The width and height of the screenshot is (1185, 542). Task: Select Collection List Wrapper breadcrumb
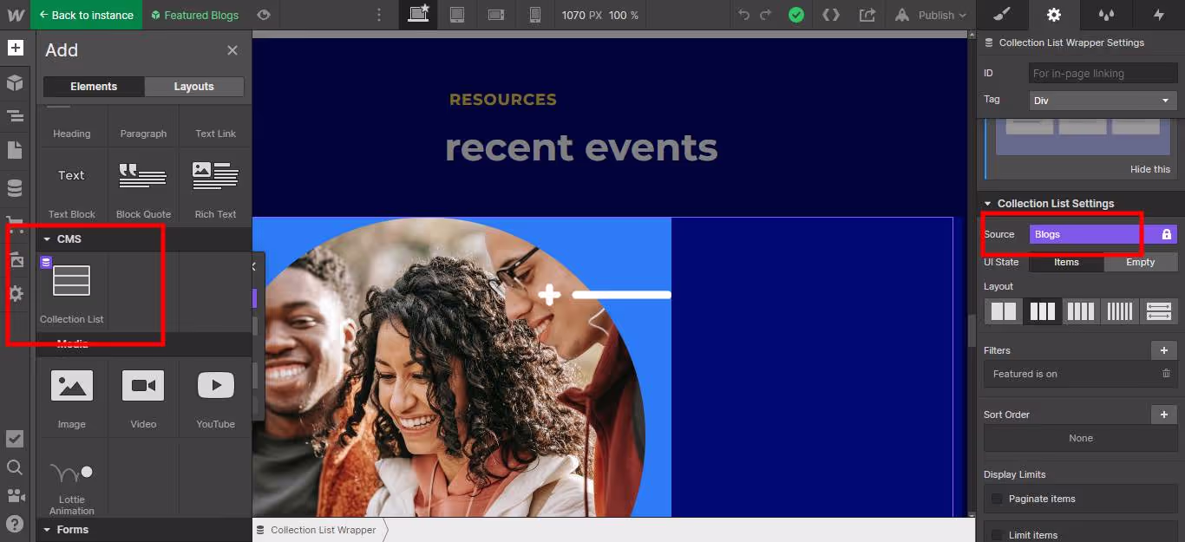click(323, 530)
